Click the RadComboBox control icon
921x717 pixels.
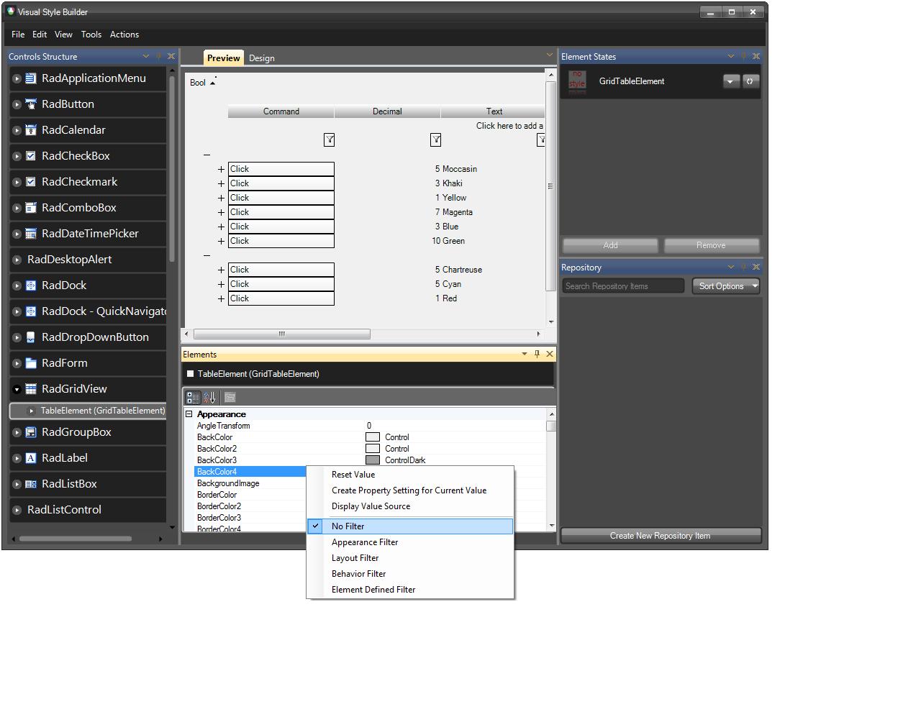[x=31, y=208]
